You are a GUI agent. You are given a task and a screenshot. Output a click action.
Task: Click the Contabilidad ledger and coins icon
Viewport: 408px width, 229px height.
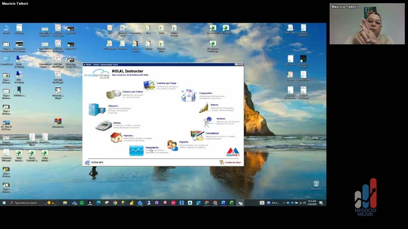[197, 135]
